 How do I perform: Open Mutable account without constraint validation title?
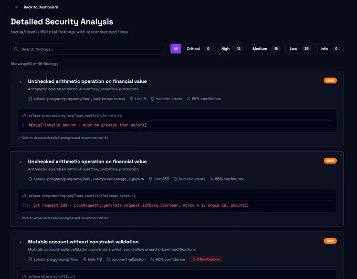pyautogui.click(x=83, y=242)
